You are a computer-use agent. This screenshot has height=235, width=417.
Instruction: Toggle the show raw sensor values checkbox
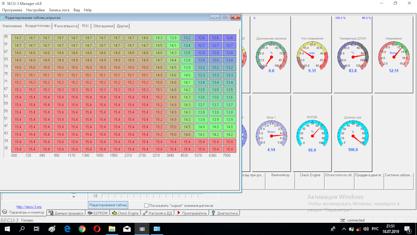(x=146, y=205)
